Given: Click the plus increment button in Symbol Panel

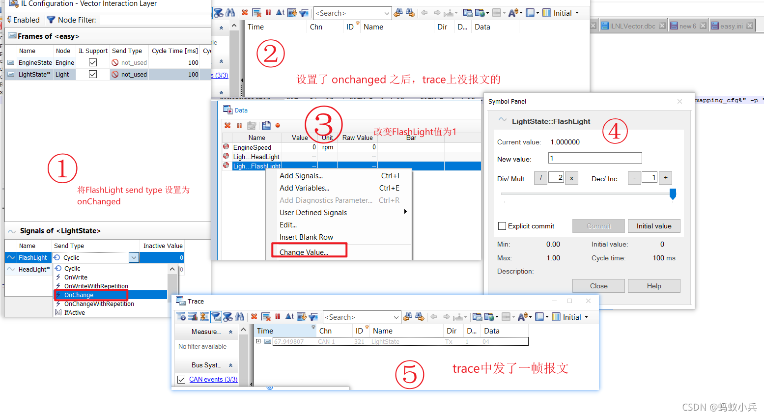Looking at the screenshot, I should point(666,178).
